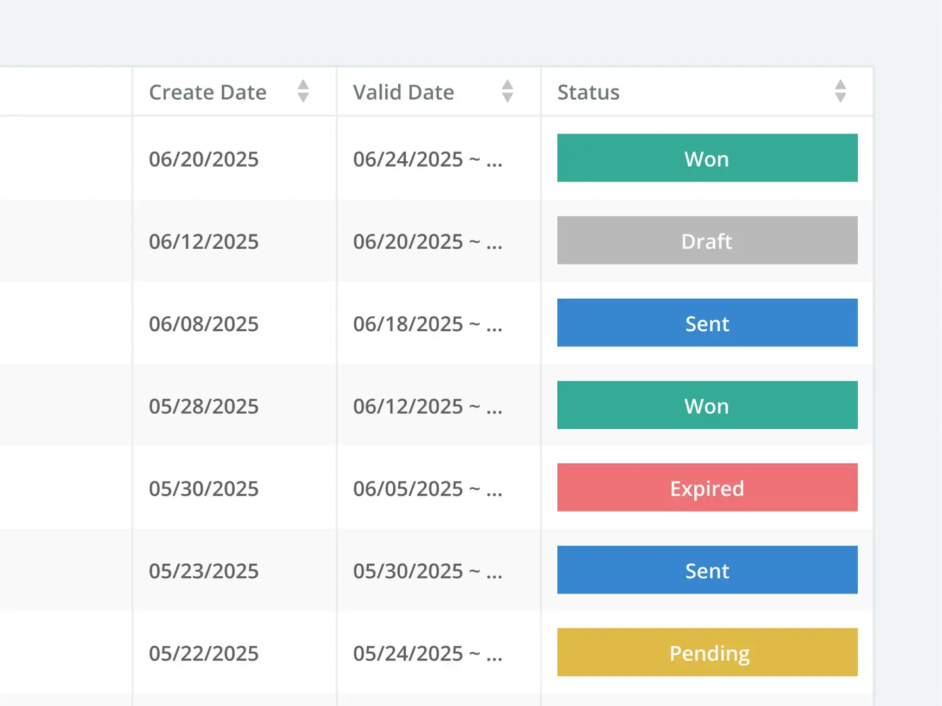This screenshot has width=942, height=706.
Task: Open the Sent status created on 06/08/2025
Action: click(x=707, y=323)
